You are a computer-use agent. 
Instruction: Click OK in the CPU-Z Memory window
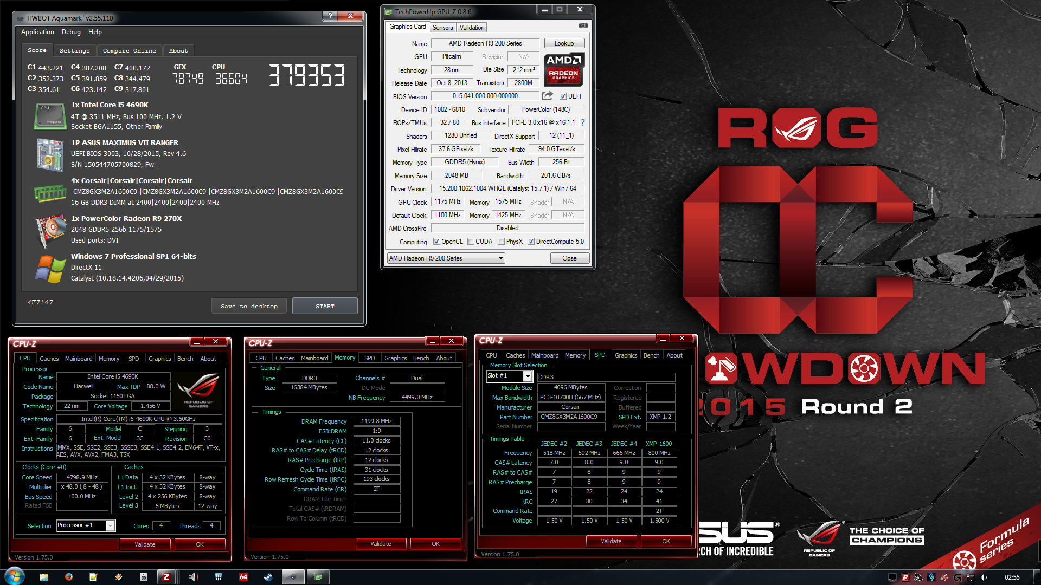[435, 544]
